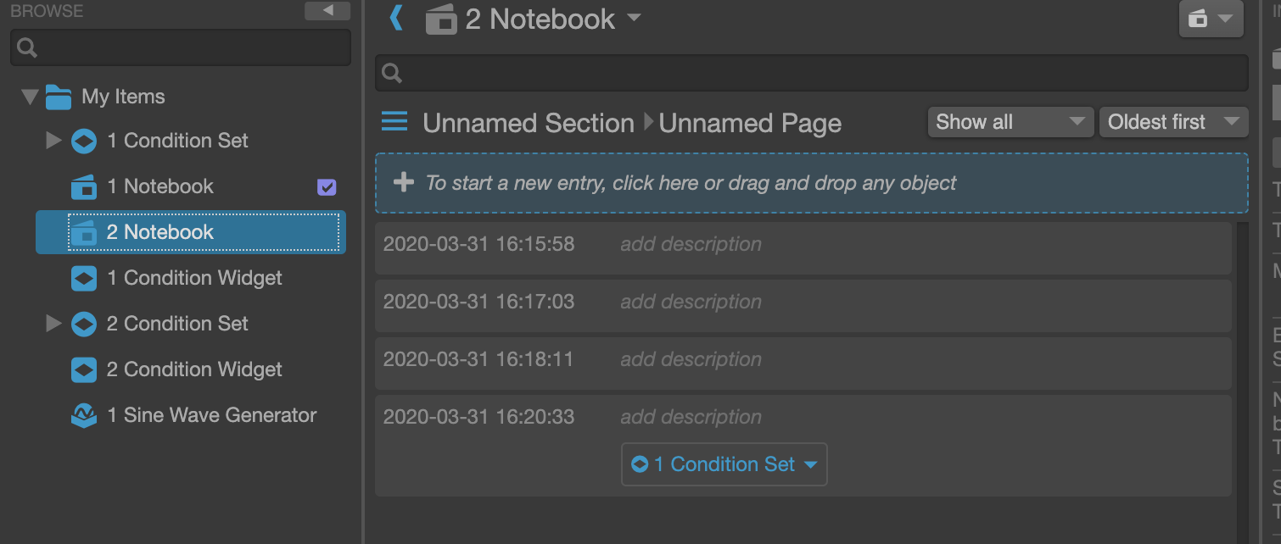Open the 2 Notebook title dropdown arrow
The width and height of the screenshot is (1281, 544).
point(634,19)
